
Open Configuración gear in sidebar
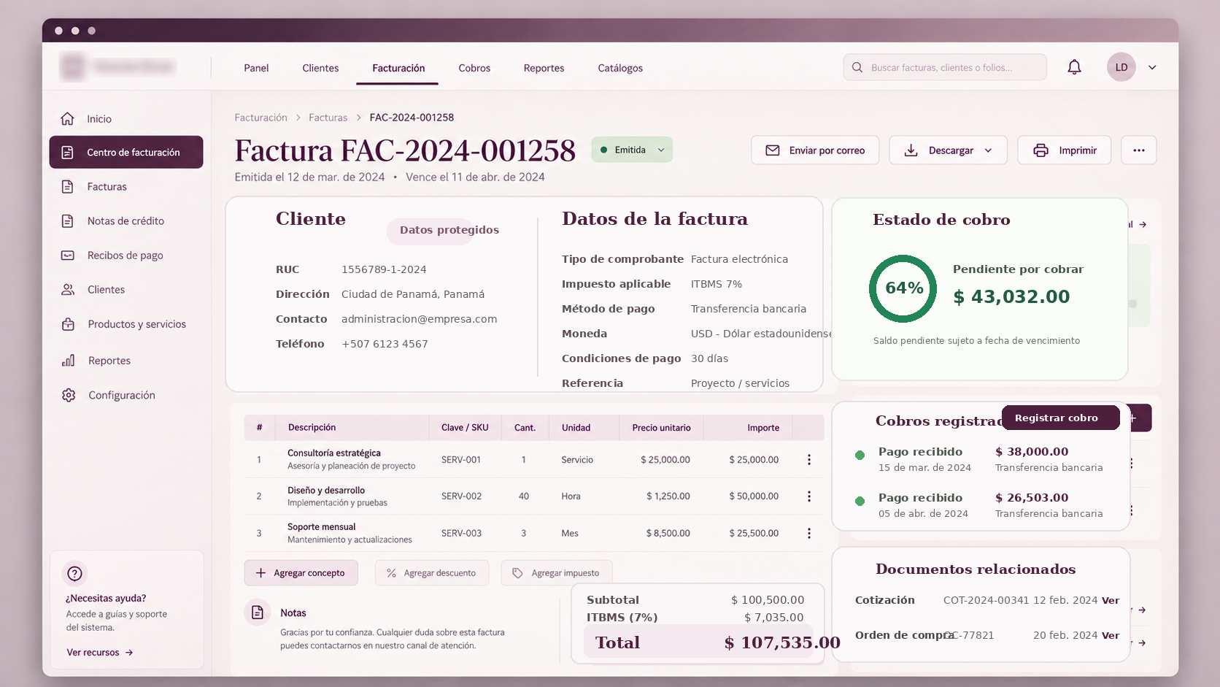click(69, 395)
